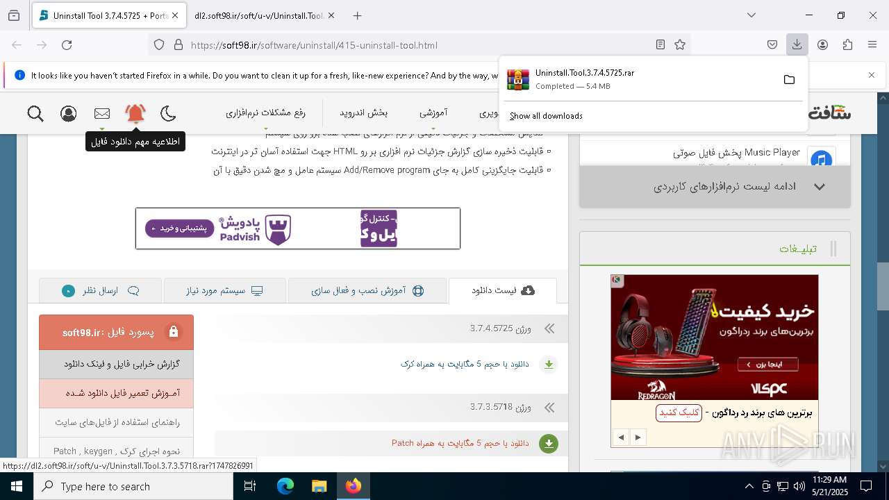889x500 pixels.
Task: Open آموزش تعمیر فایل دانلود شده
Action: coord(116,393)
